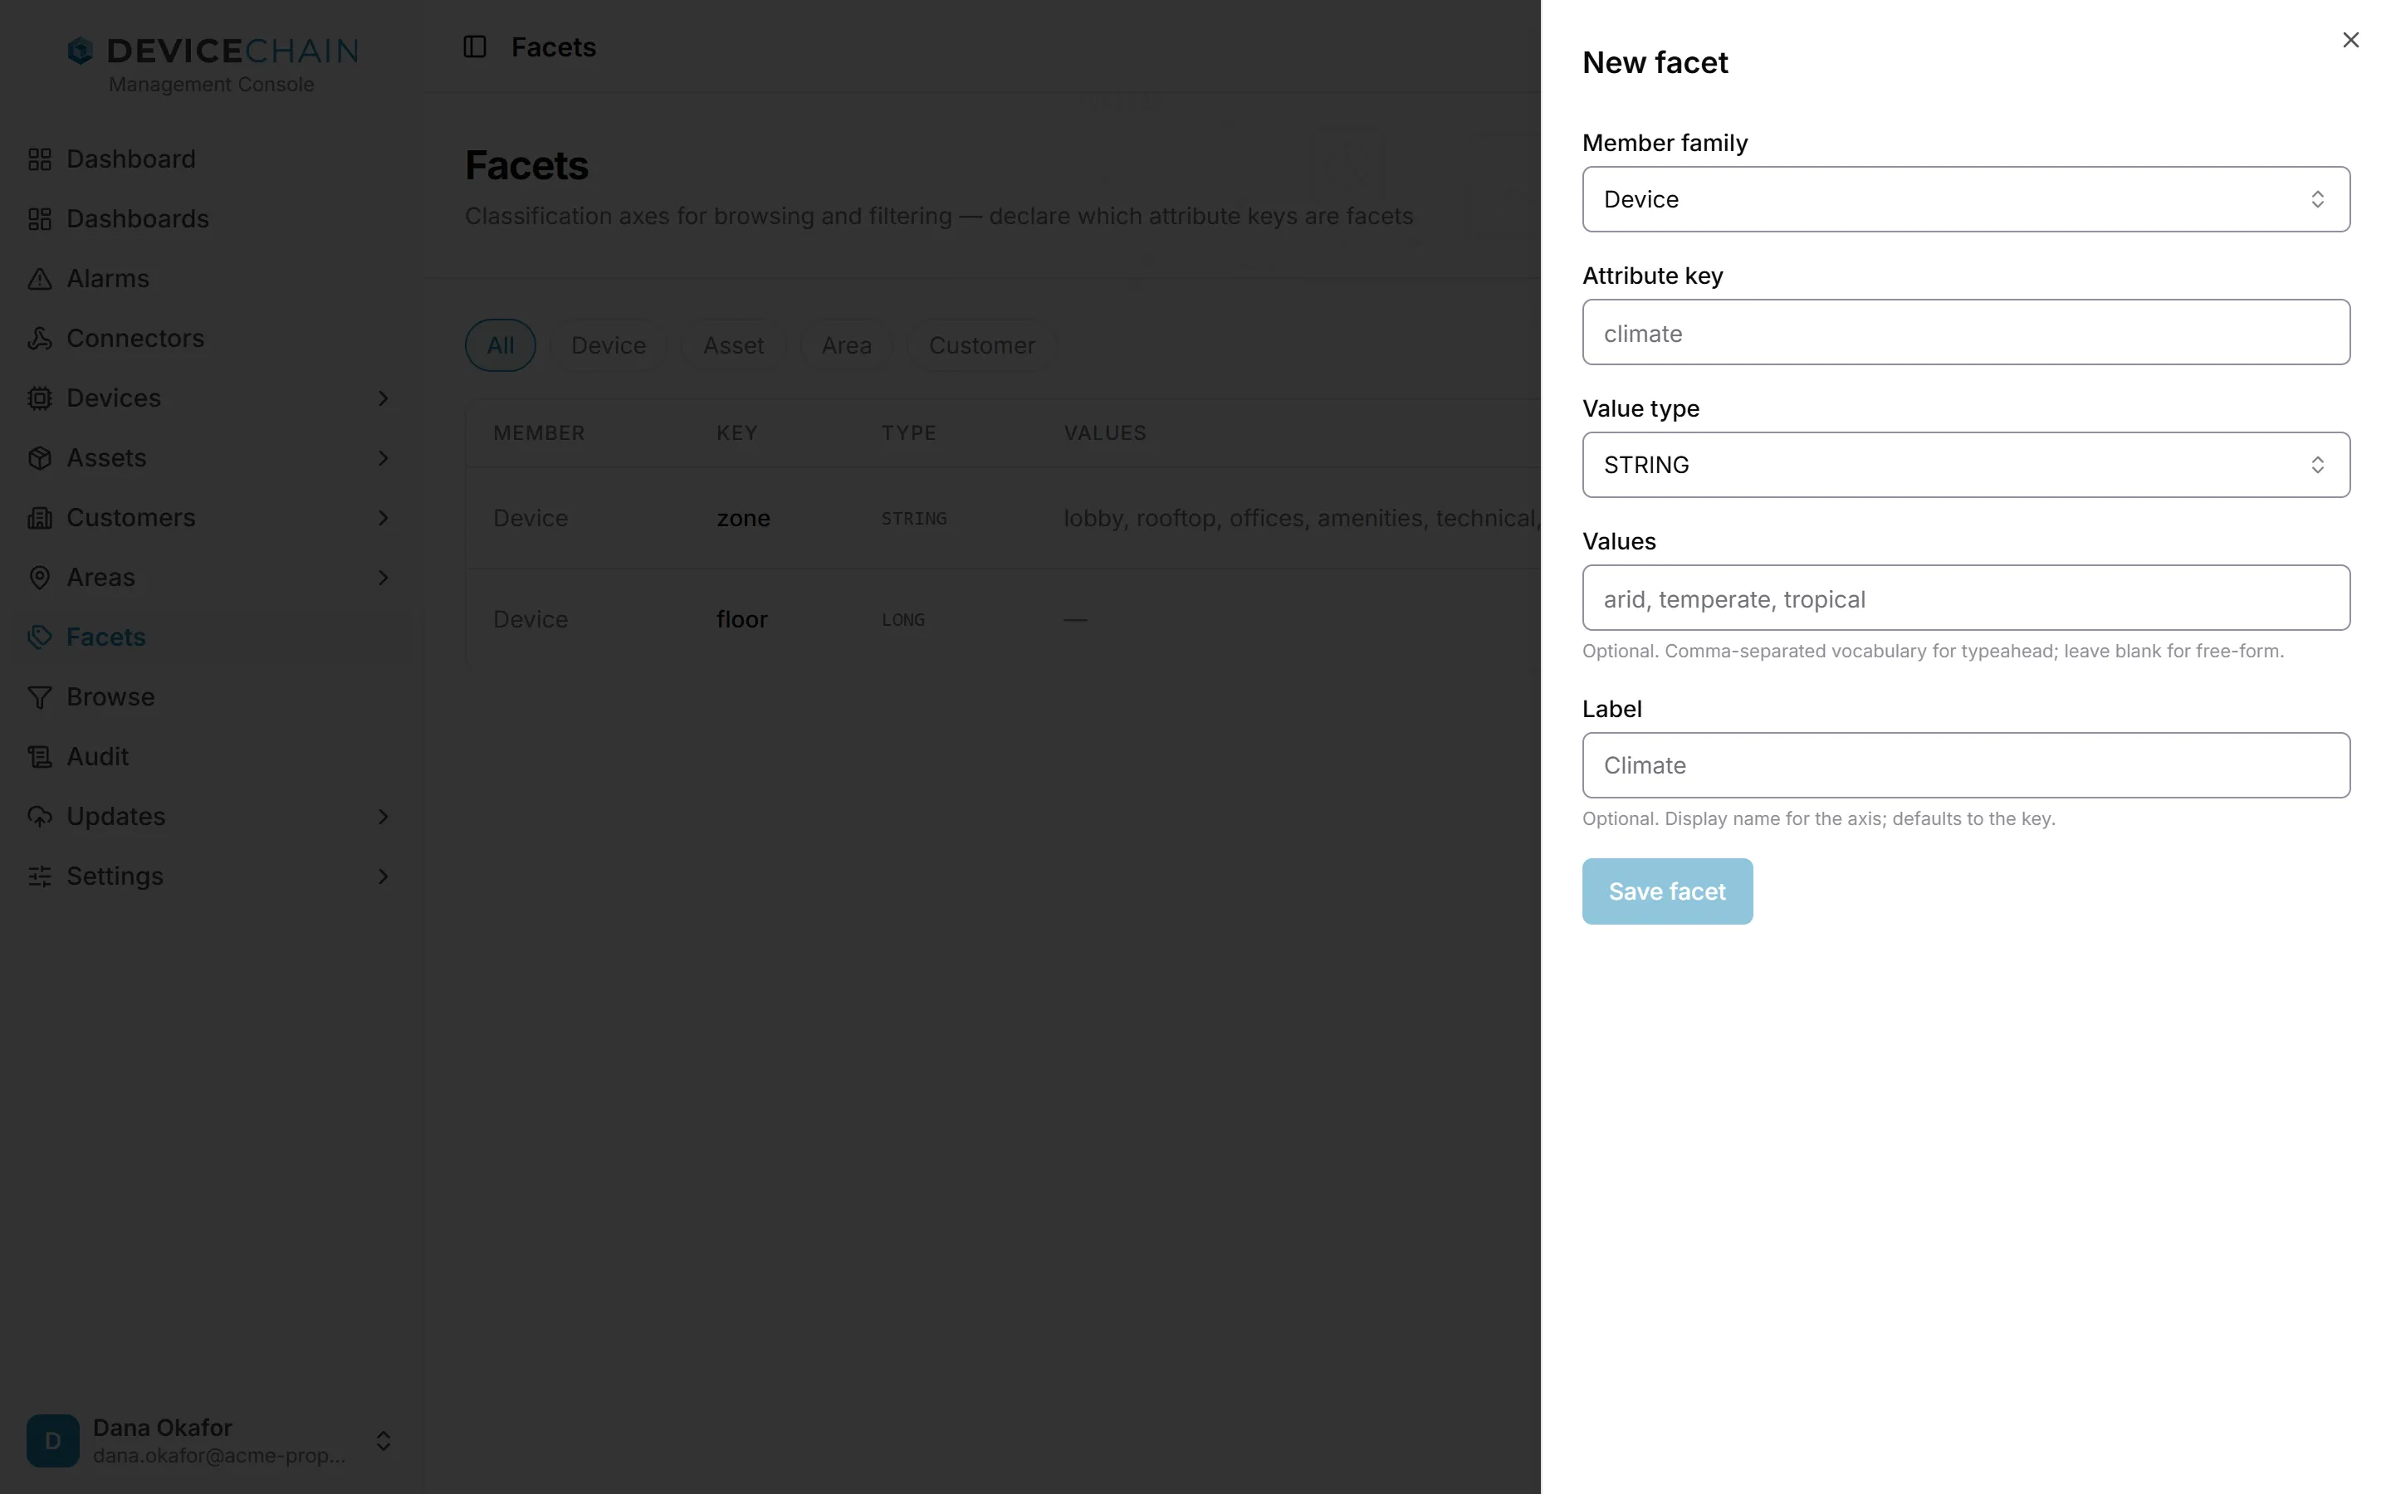The width and height of the screenshot is (2391, 1494).
Task: Open the Member family dropdown
Action: (x=1966, y=199)
